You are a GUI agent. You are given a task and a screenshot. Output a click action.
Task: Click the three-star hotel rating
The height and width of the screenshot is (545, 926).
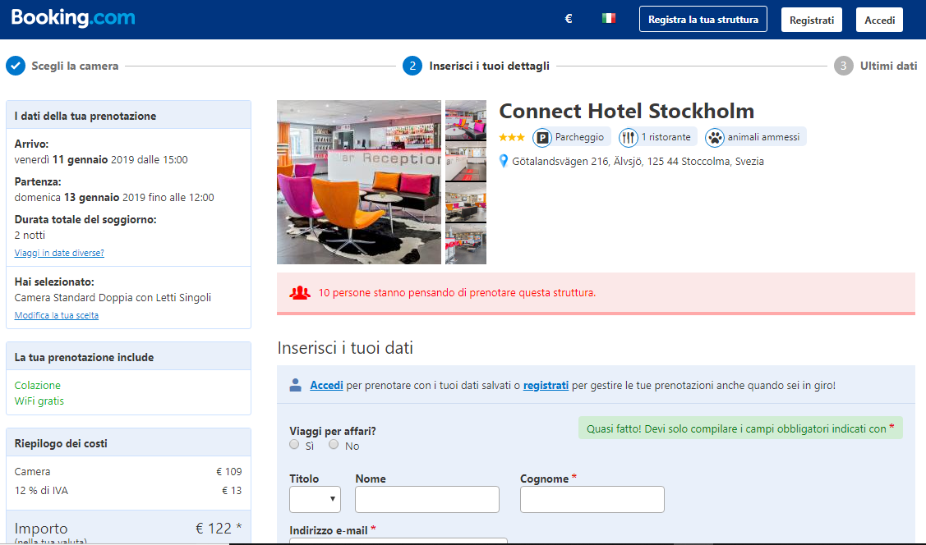511,137
